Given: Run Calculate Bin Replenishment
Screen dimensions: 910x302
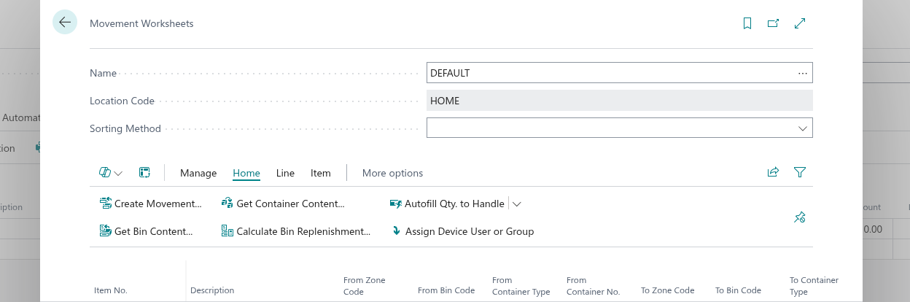Looking at the screenshot, I should point(296,232).
